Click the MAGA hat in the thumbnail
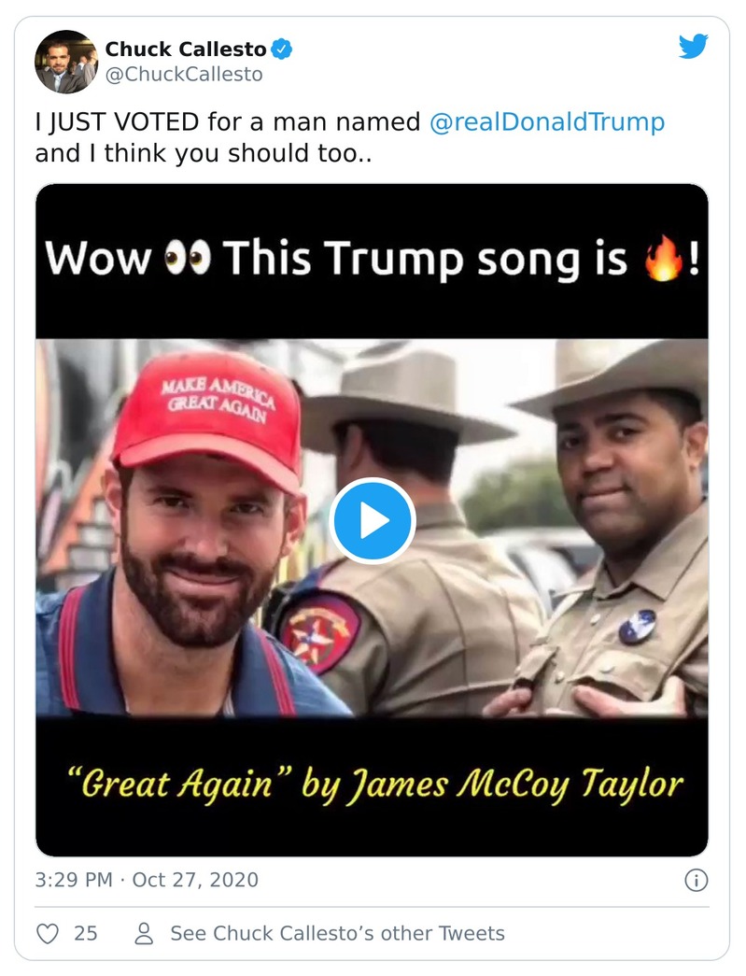Image resolution: width=746 pixels, height=976 pixels. coord(210,411)
